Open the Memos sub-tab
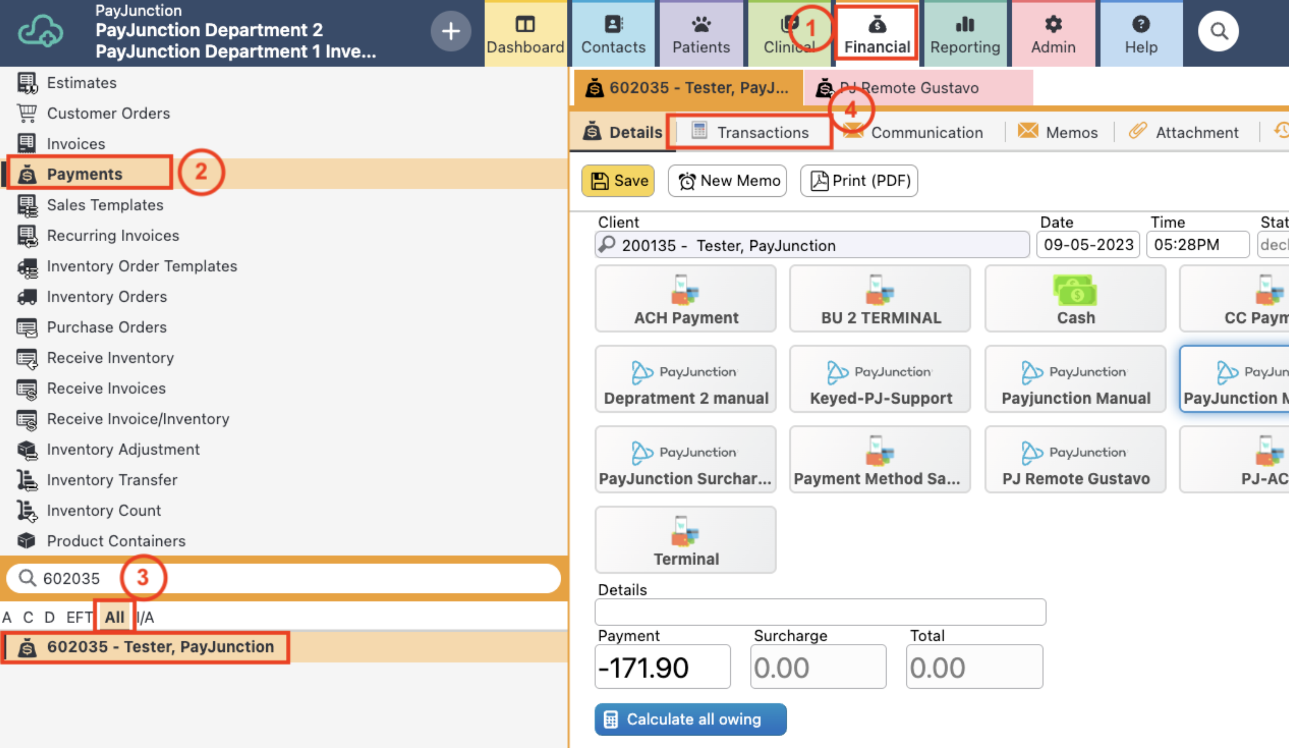Screen dimensions: 1289x748 [1058, 132]
